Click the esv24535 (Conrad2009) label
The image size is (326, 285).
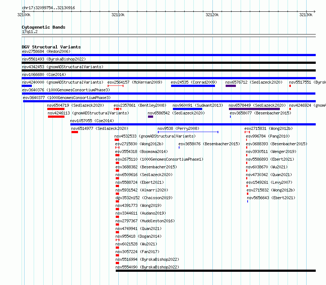(x=194, y=82)
